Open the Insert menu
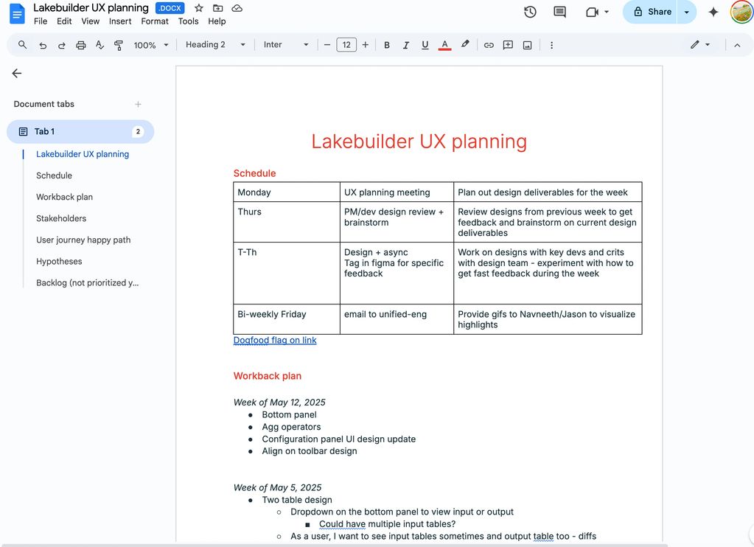This screenshot has height=547, width=754. click(120, 21)
